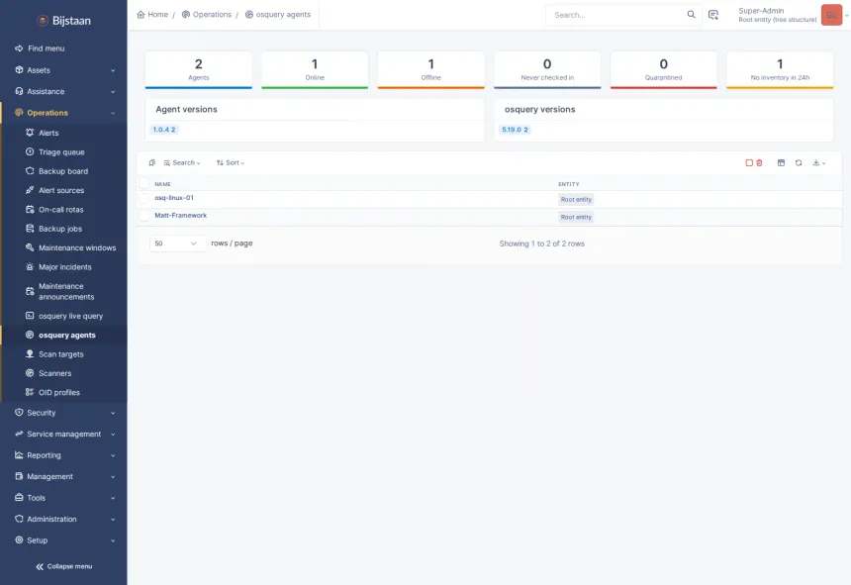Sort by the ENTITY column header
851x585 pixels.
568,184
